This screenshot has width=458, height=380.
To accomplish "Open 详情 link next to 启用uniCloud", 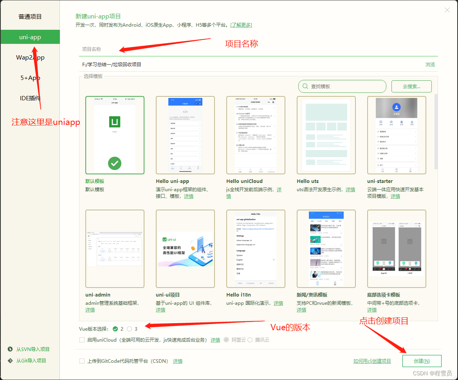I will [215, 340].
